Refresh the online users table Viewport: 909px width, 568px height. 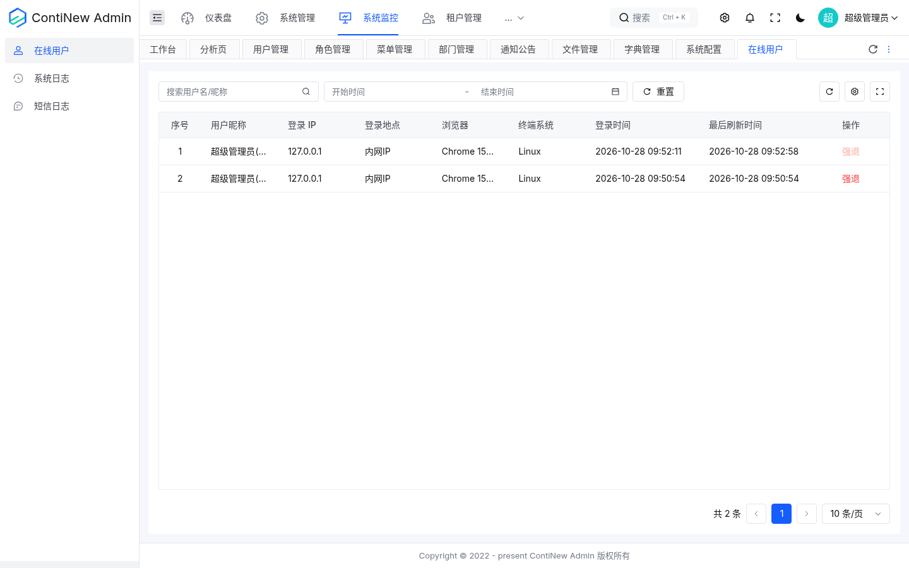829,92
